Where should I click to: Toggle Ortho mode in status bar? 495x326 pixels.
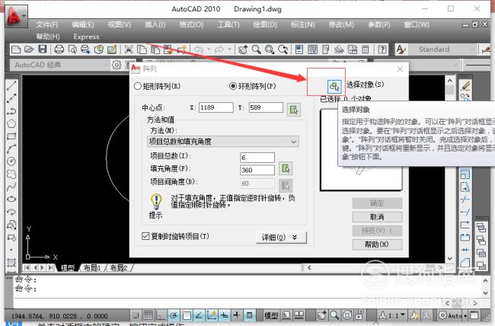161,315
